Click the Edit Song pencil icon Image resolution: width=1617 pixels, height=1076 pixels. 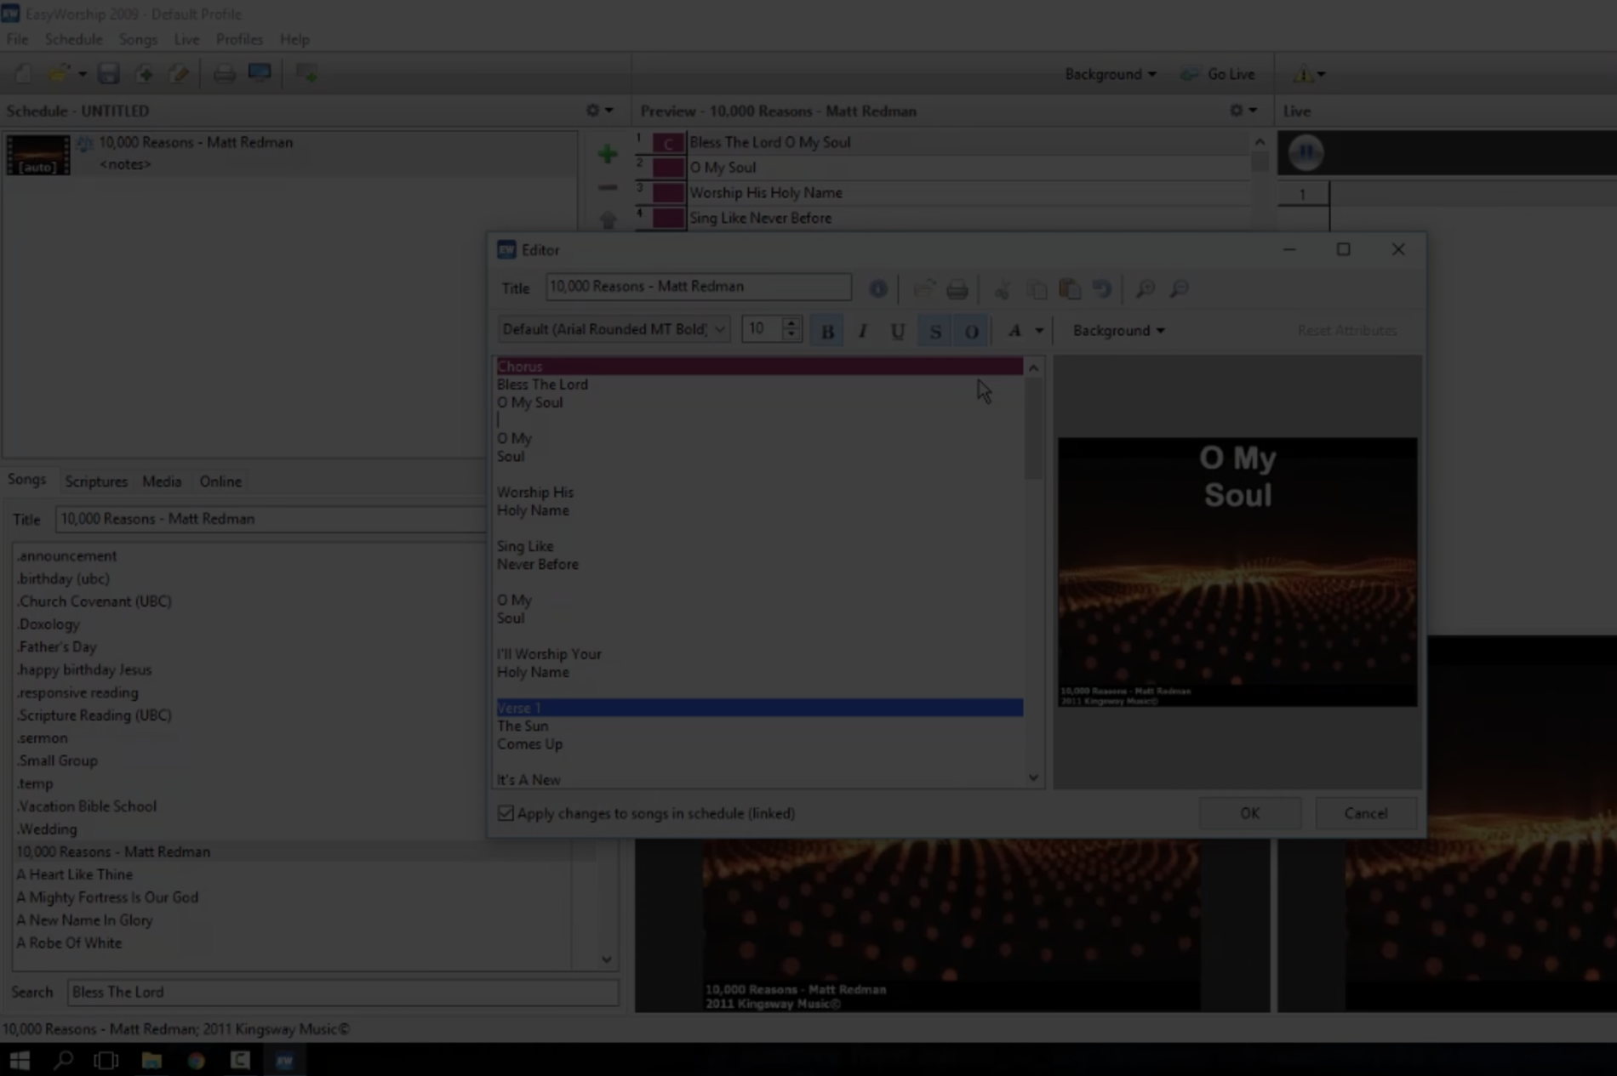(179, 74)
